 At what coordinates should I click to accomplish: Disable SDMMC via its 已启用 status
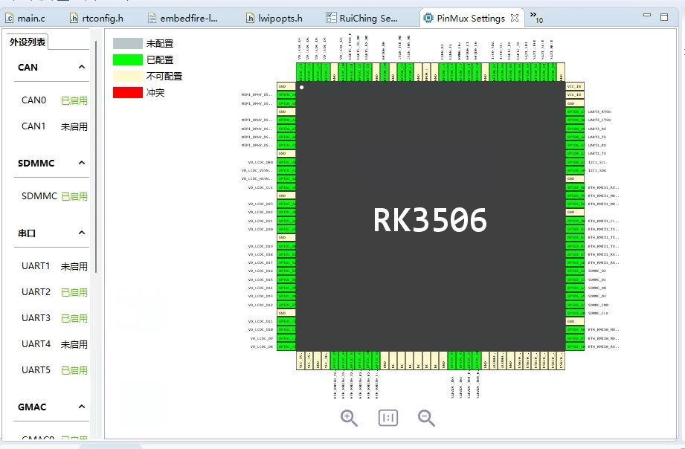(74, 196)
